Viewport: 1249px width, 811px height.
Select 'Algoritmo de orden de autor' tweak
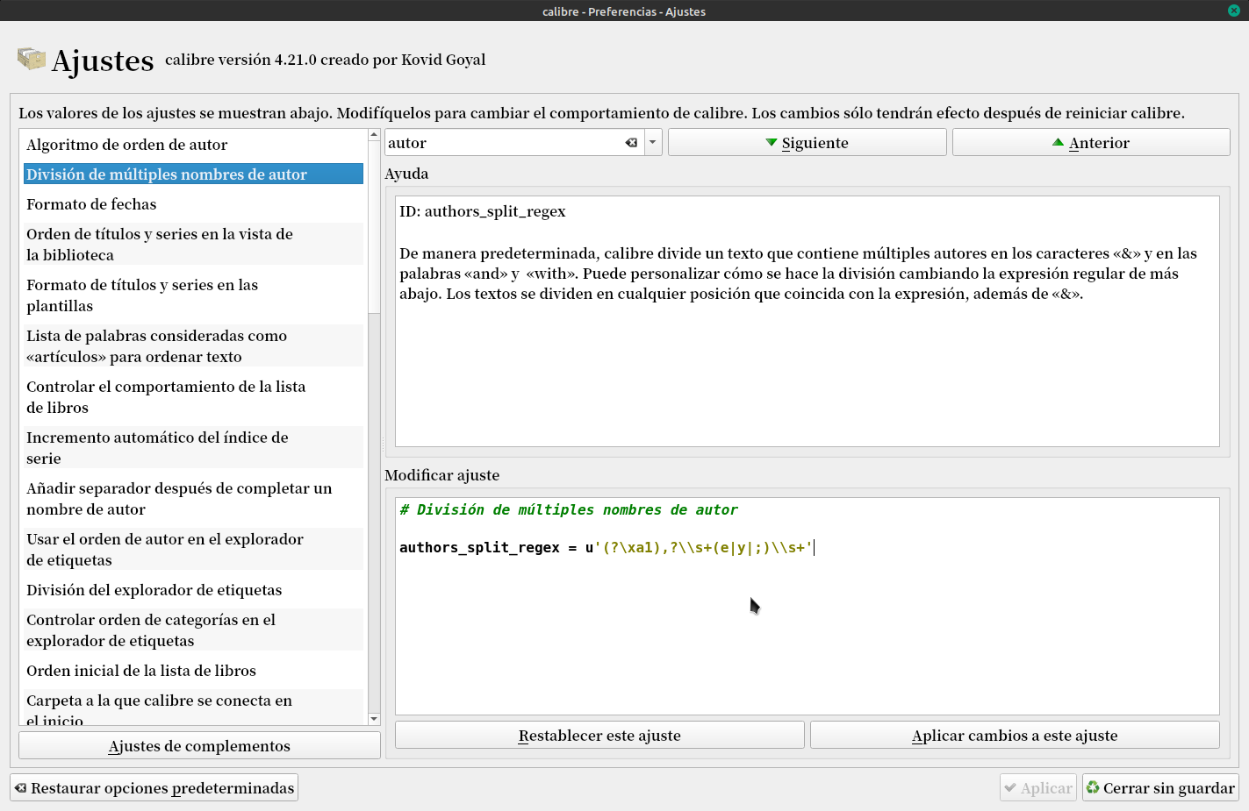click(x=127, y=145)
